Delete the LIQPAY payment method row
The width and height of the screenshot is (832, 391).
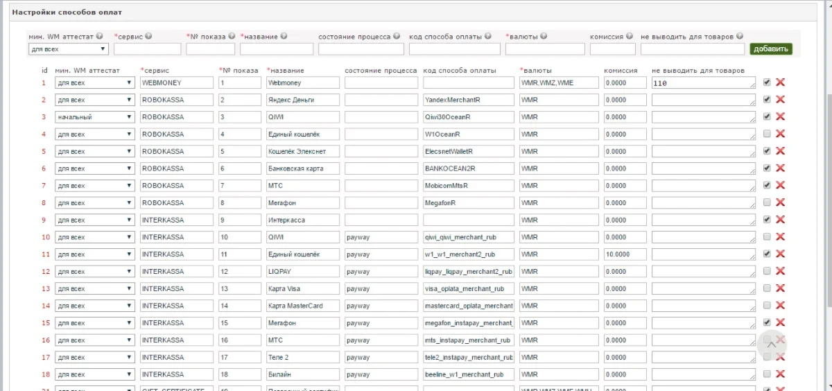click(780, 271)
